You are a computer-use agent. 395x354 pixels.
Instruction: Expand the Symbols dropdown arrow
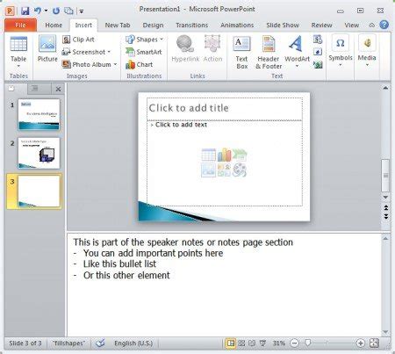(341, 65)
